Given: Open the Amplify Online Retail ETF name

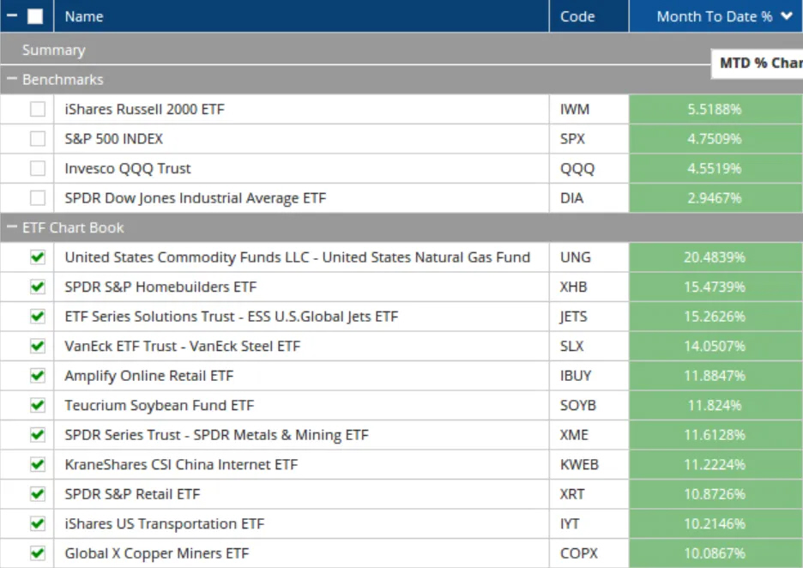Looking at the screenshot, I should pos(148,376).
